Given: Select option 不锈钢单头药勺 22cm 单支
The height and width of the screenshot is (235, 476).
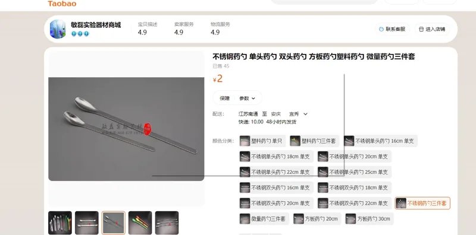Looking at the screenshot, I should point(276,172).
